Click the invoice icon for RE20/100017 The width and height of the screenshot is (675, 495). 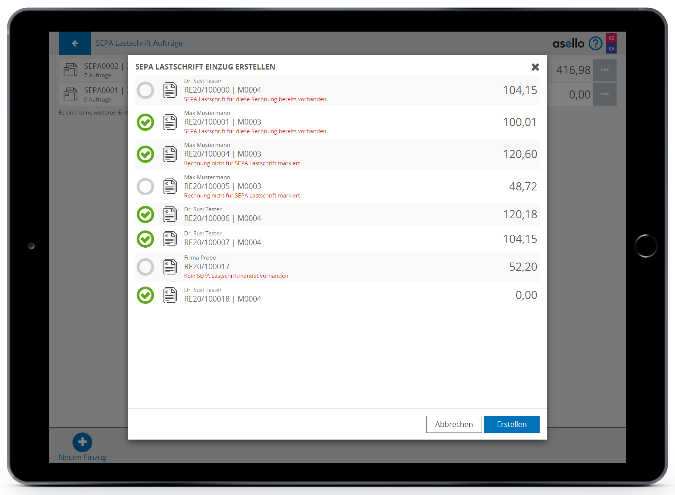pyautogui.click(x=170, y=267)
